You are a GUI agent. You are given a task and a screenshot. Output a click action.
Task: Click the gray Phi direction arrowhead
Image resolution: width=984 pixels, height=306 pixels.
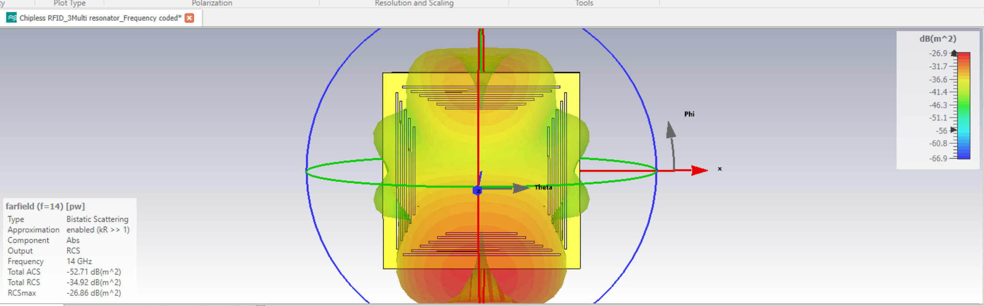[x=670, y=130]
